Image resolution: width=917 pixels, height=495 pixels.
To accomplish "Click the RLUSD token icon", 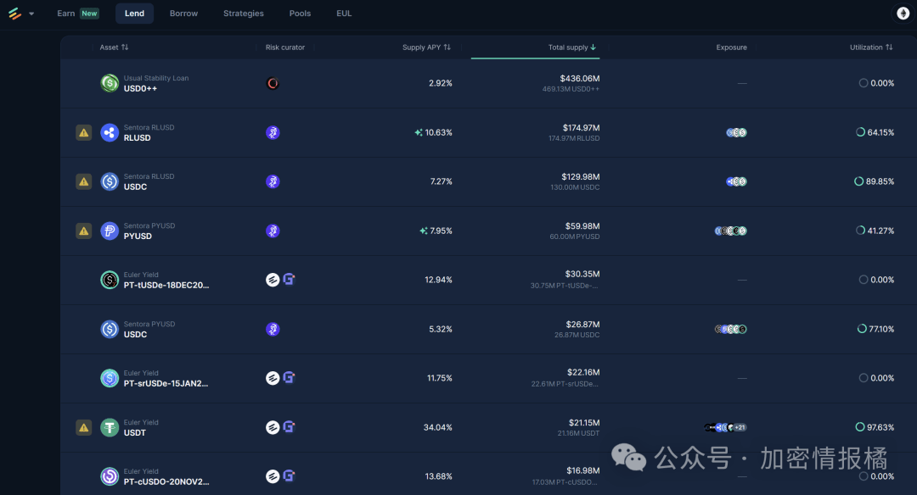I will [110, 132].
